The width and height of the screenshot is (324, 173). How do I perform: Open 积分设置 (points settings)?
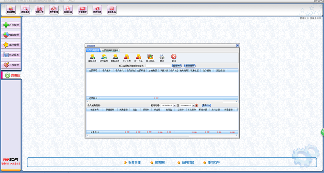(x=127, y=58)
